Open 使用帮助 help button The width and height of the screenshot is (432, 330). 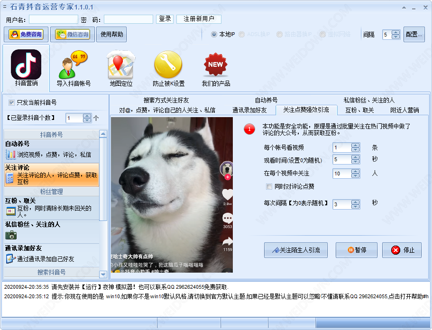click(x=111, y=35)
